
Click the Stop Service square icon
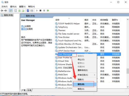coord(41,11)
